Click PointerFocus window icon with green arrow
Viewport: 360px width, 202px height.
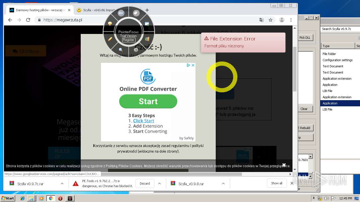click(x=147, y=24)
